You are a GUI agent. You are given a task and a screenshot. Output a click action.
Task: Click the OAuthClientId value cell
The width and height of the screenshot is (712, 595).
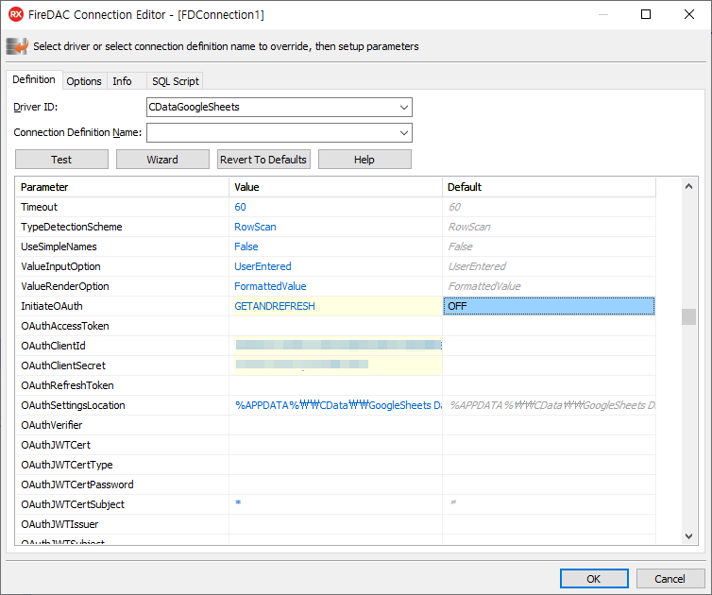(336, 346)
